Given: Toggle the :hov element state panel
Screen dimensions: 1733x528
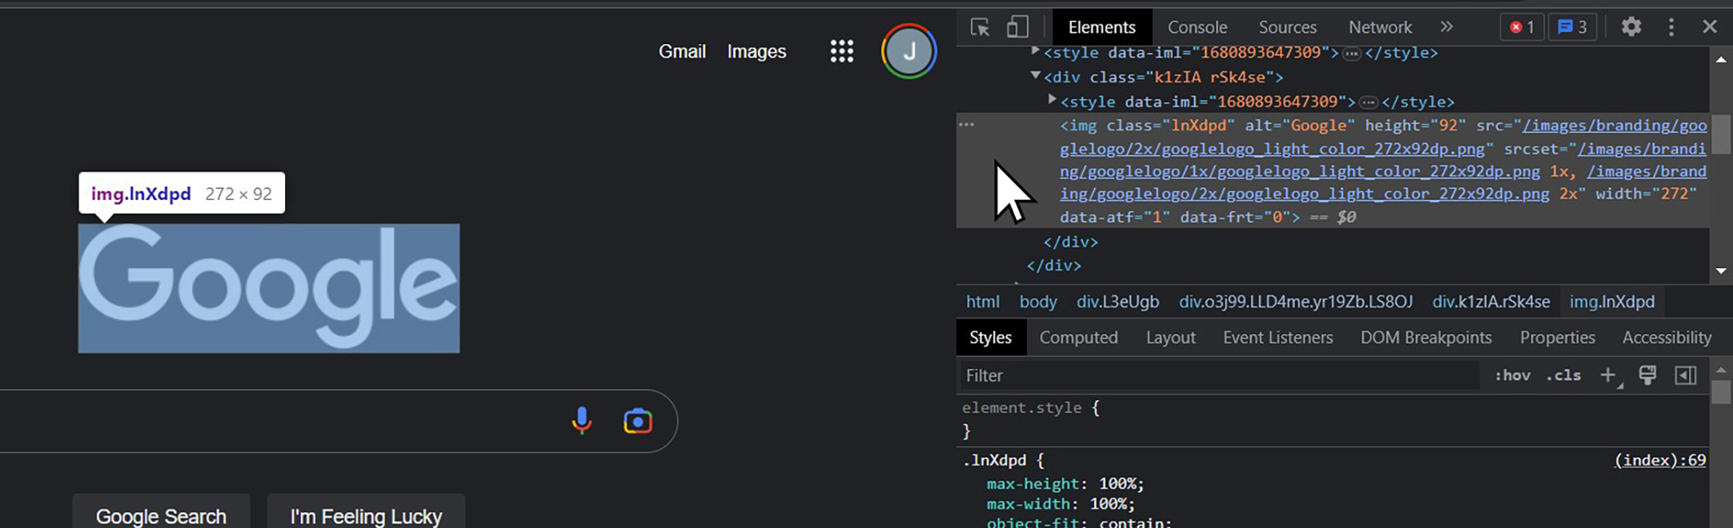Looking at the screenshot, I should pyautogui.click(x=1512, y=375).
